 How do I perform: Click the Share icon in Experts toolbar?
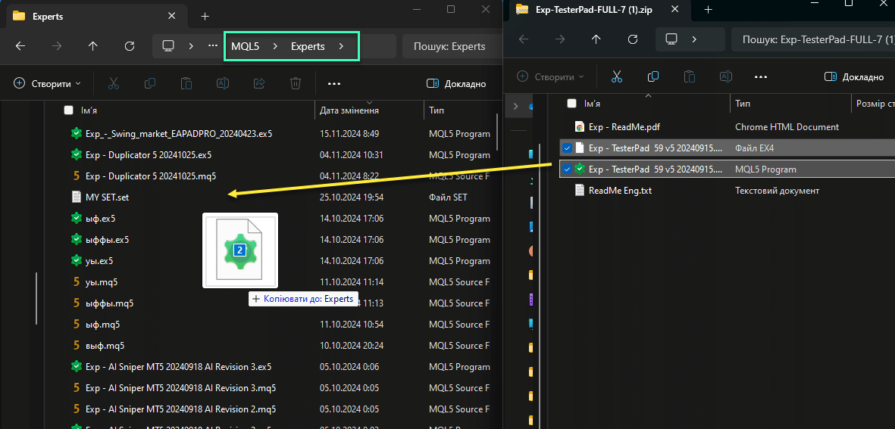(259, 83)
